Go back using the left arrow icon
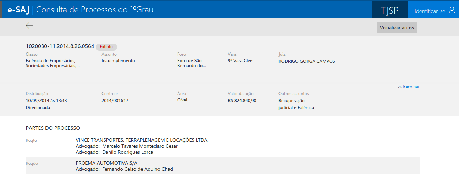The width and height of the screenshot is (459, 179). click(x=29, y=26)
